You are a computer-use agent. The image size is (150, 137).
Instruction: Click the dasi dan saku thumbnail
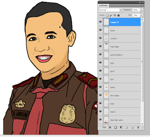pos(106,120)
